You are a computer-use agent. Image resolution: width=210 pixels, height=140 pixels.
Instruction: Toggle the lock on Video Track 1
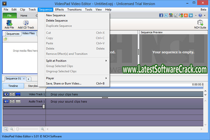click(x=12, y=94)
